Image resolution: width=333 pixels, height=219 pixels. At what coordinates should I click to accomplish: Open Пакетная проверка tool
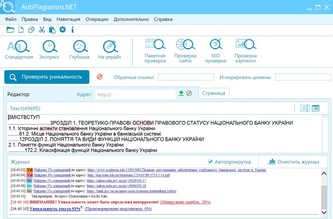155,51
